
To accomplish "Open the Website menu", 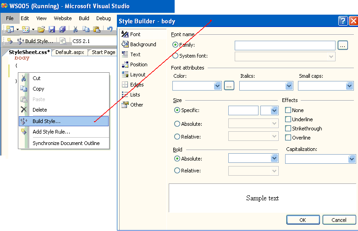I will tap(62, 18).
